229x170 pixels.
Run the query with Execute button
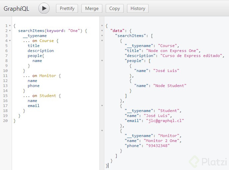click(44, 8)
